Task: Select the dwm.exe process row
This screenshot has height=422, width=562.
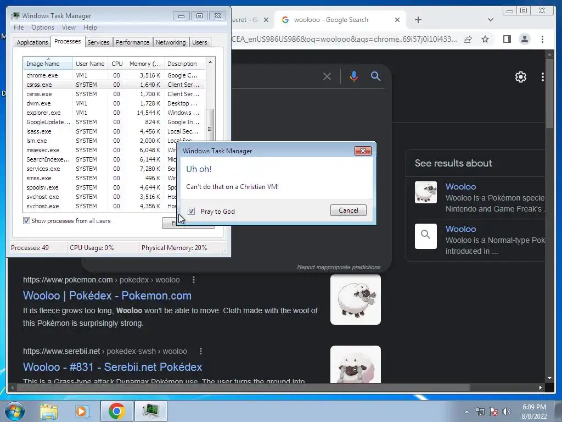Action: pos(115,103)
